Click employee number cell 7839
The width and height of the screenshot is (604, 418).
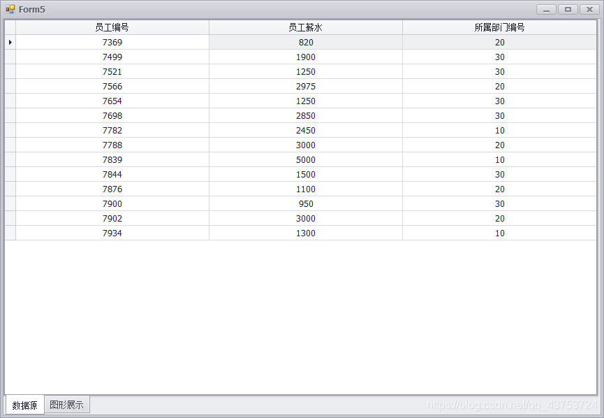(x=112, y=159)
